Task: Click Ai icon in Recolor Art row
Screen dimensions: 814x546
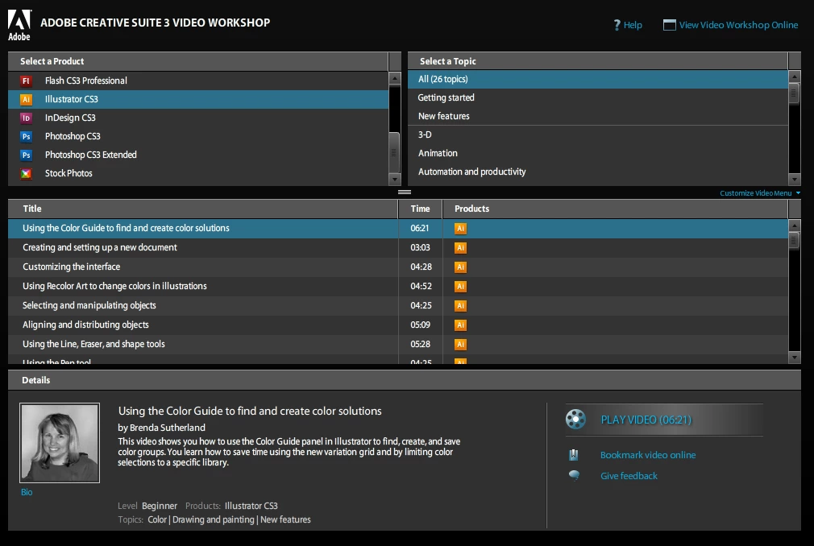Action: [460, 286]
